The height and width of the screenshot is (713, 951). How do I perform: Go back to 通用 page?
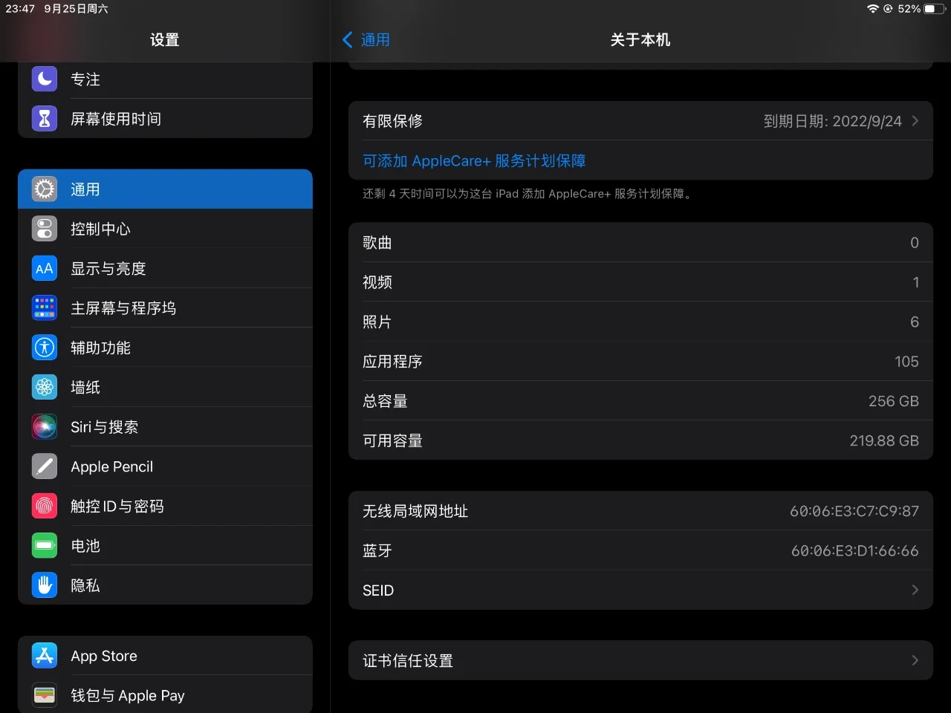tap(366, 40)
